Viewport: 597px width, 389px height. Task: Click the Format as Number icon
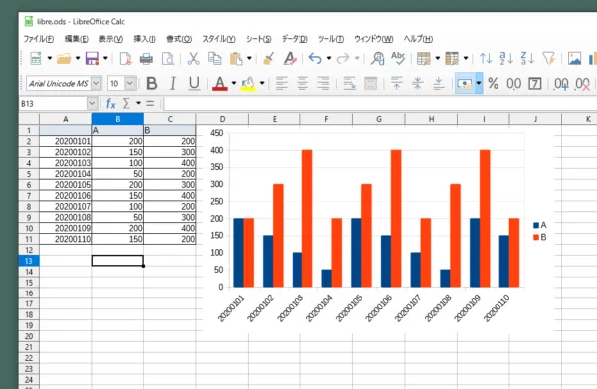514,84
